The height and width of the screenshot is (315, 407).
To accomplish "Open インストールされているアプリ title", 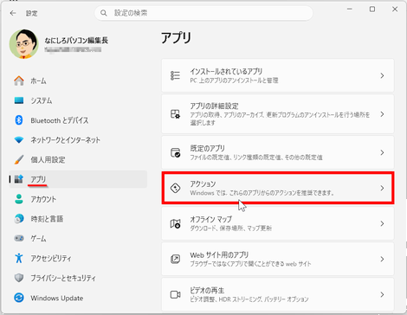I will [226, 71].
